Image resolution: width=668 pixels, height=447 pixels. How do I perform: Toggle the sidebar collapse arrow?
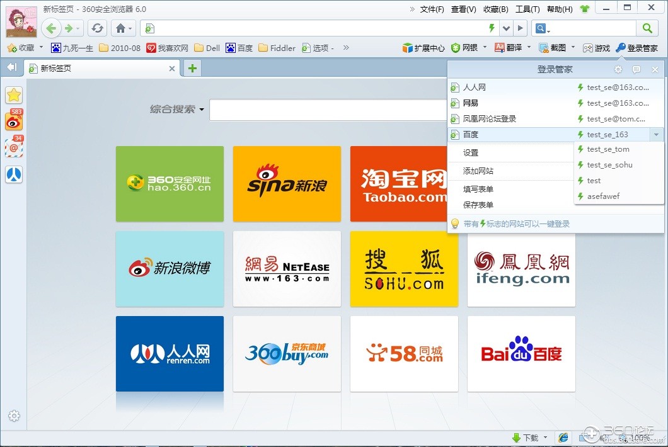point(11,67)
